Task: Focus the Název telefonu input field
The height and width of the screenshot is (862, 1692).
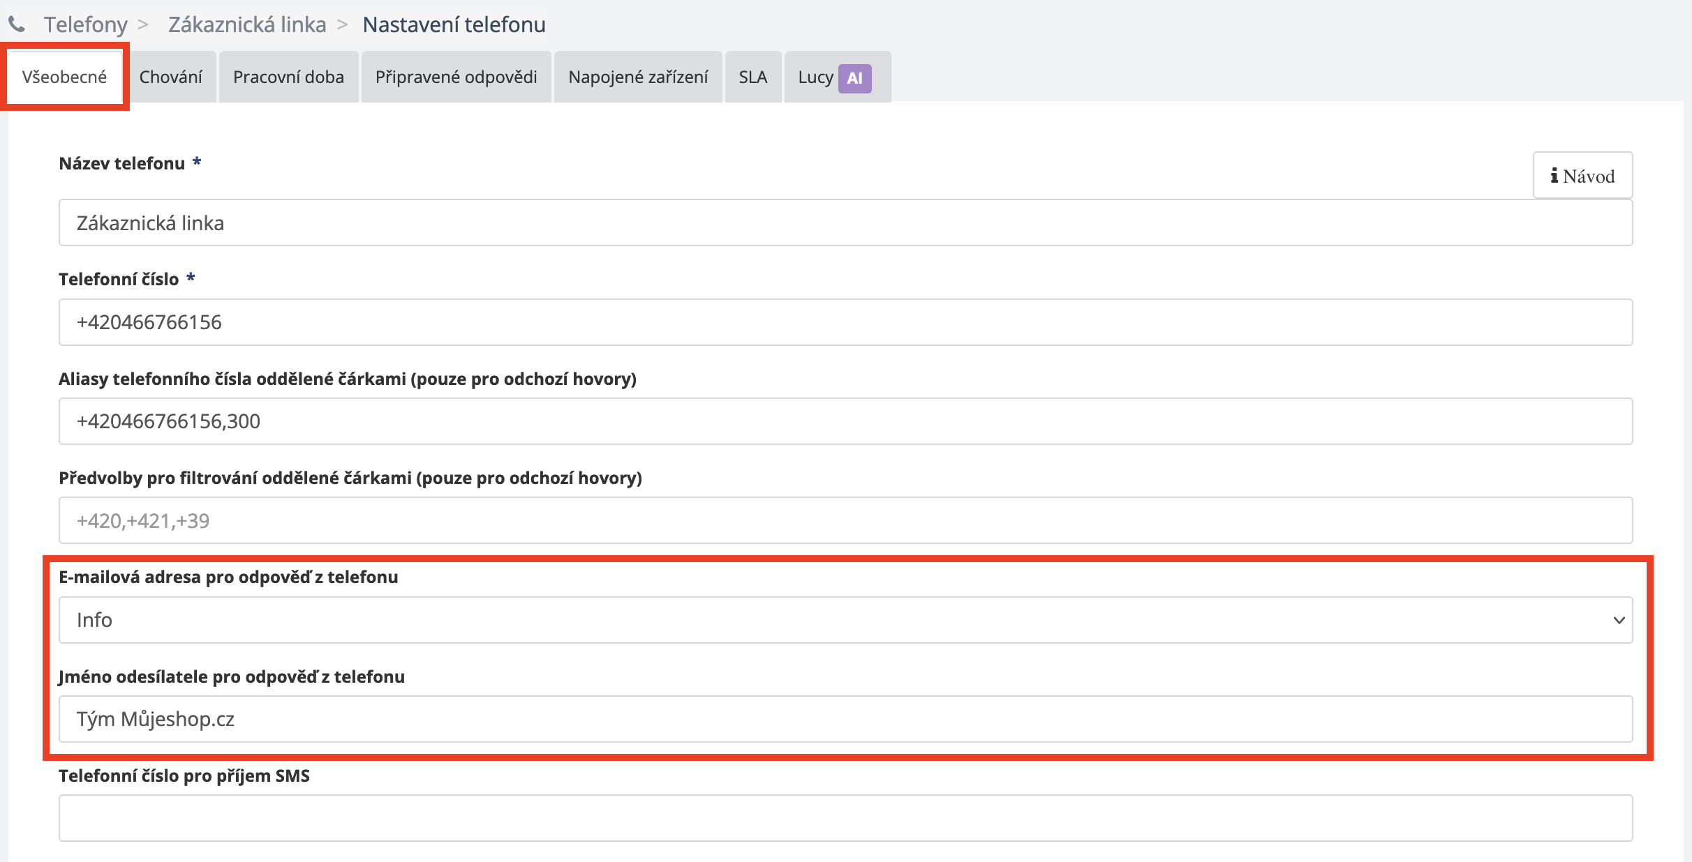Action: 845,223
